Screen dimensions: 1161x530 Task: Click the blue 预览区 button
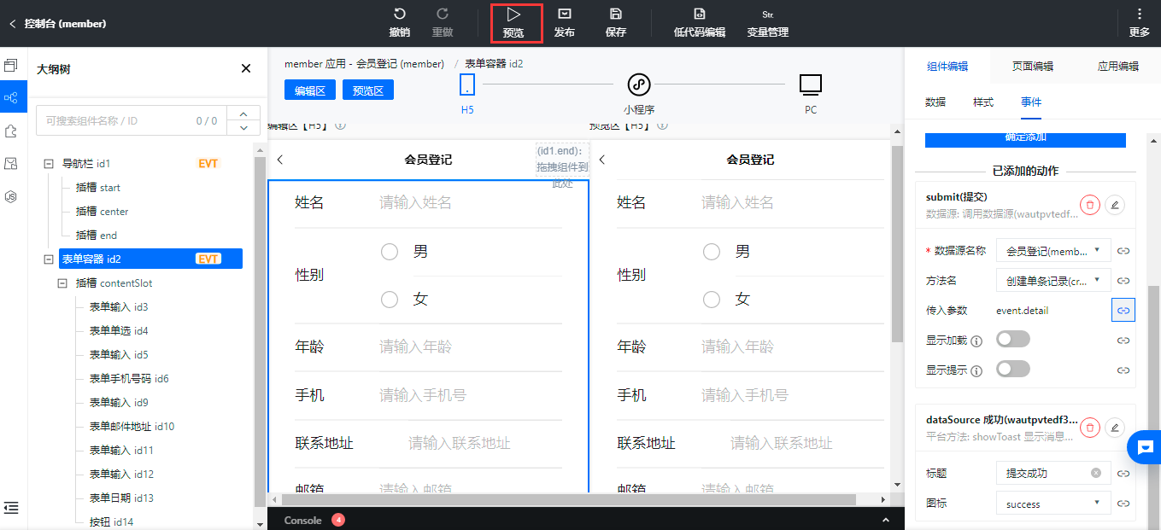[x=368, y=90]
